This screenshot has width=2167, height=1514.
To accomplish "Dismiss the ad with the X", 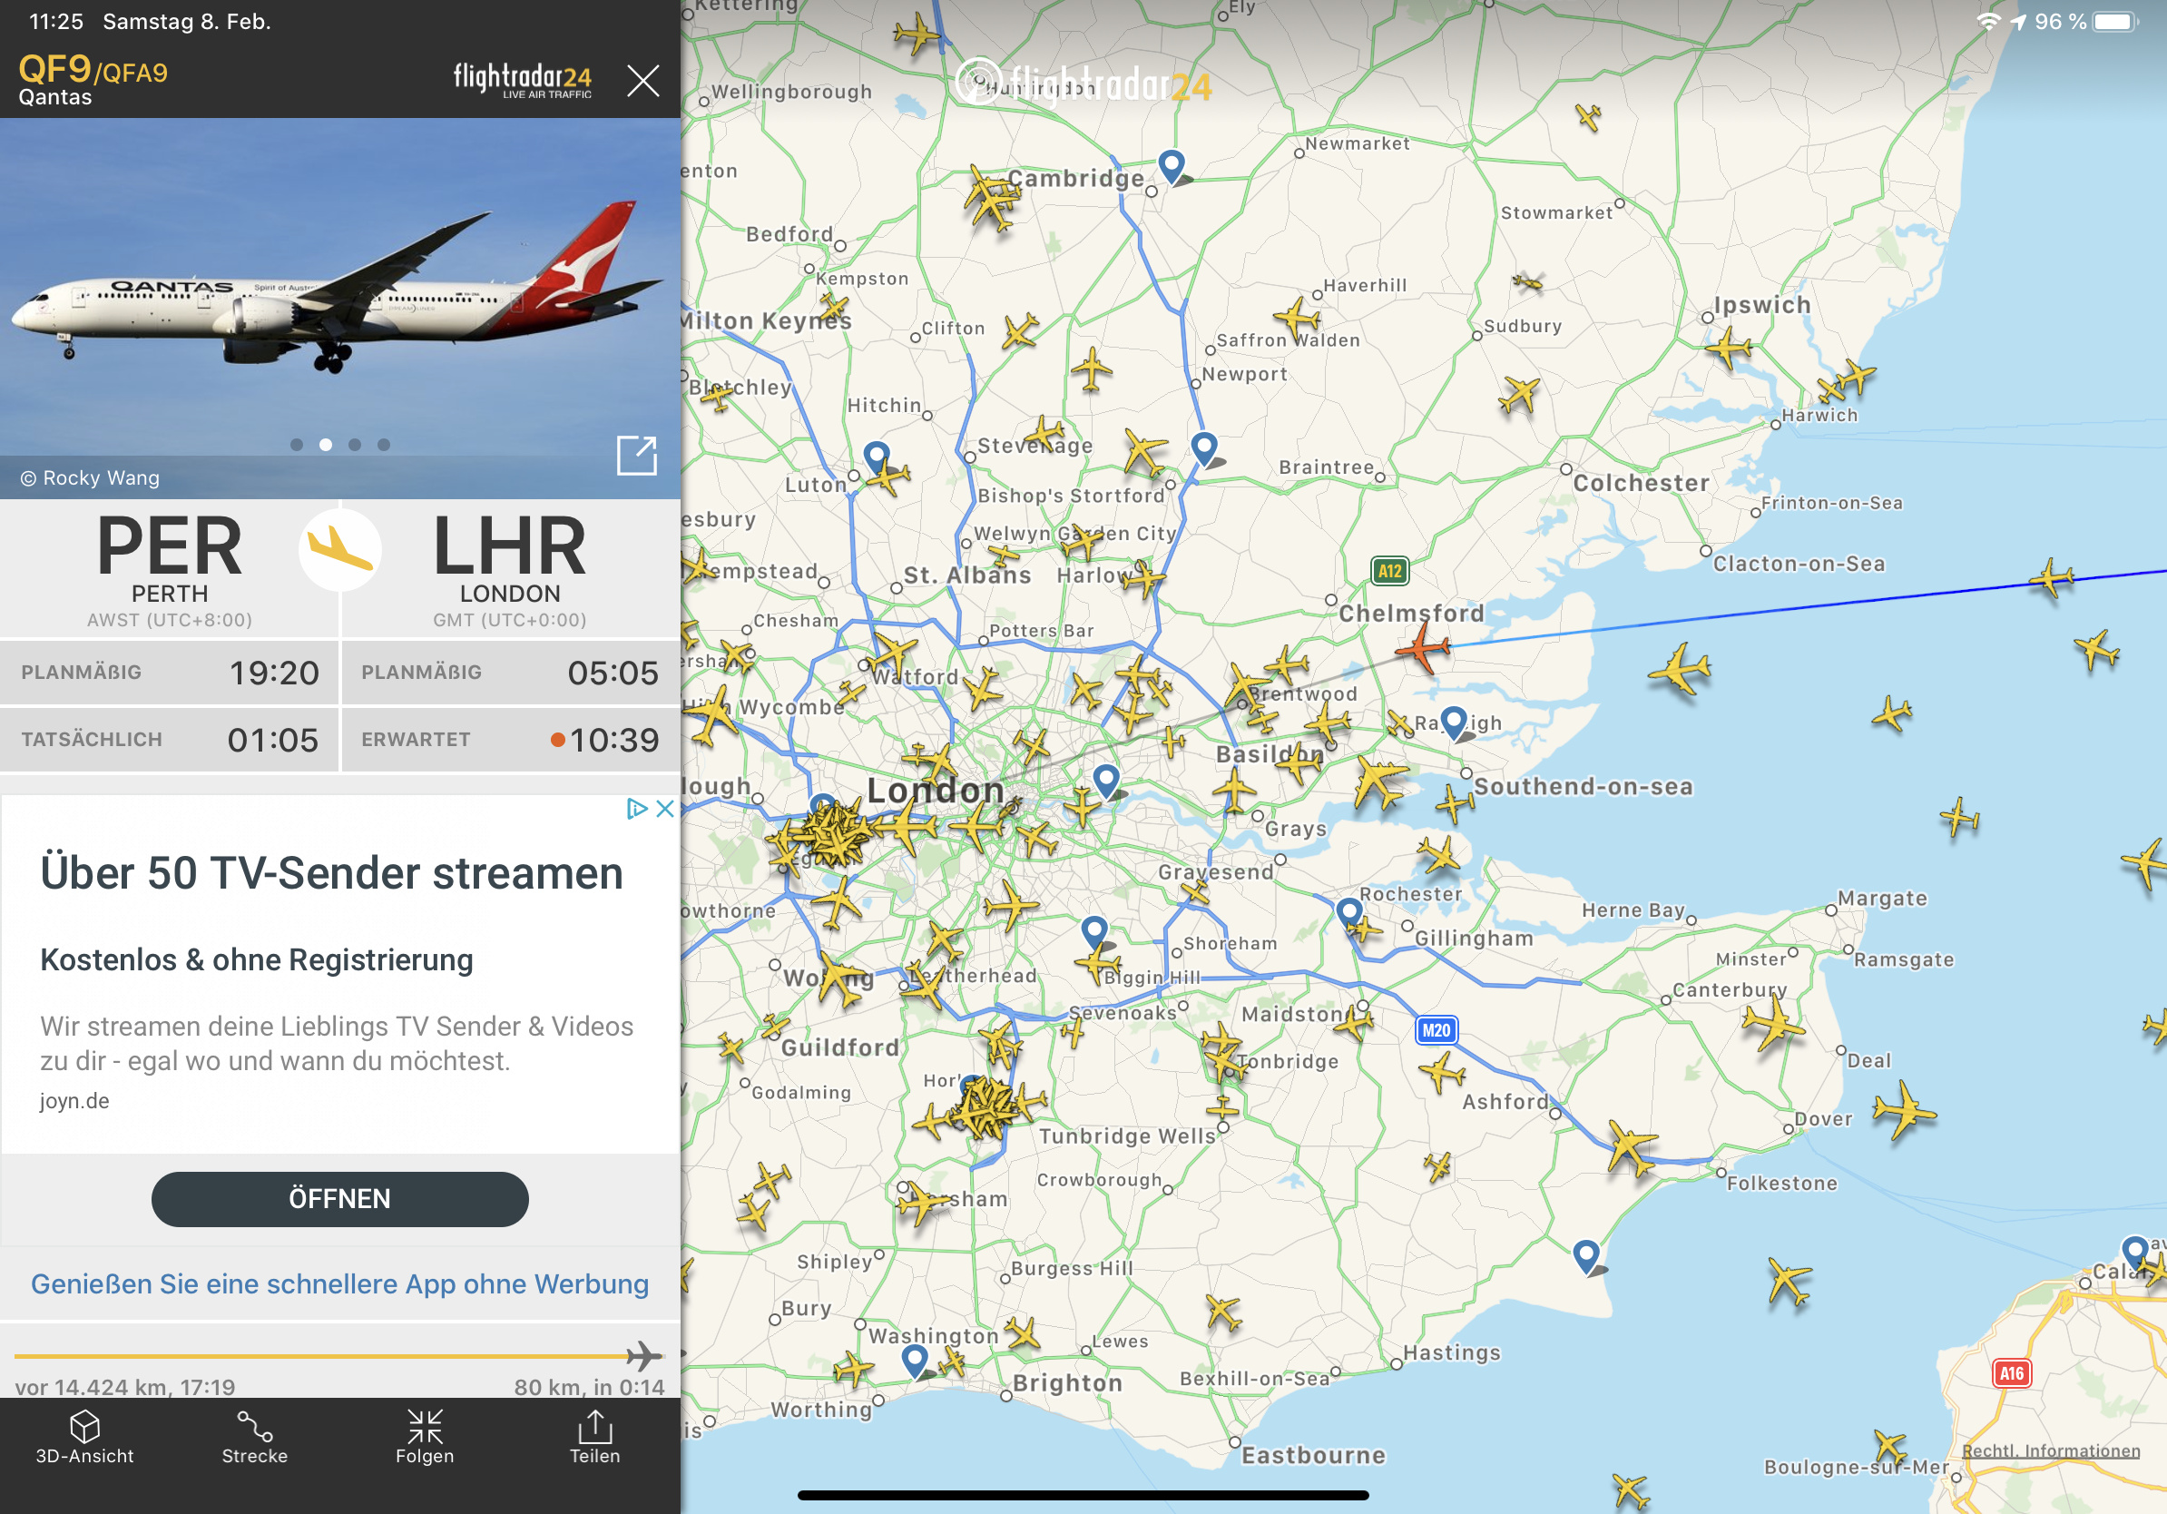I will pyautogui.click(x=664, y=808).
